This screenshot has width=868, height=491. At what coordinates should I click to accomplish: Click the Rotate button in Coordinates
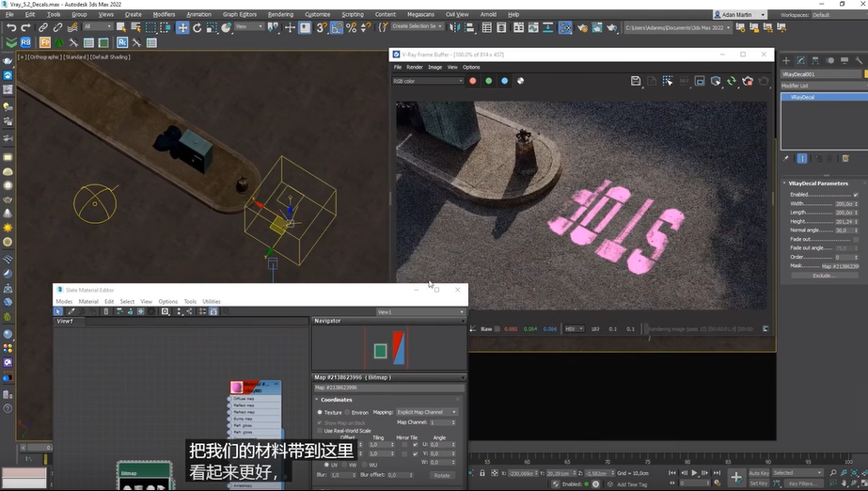[442, 476]
